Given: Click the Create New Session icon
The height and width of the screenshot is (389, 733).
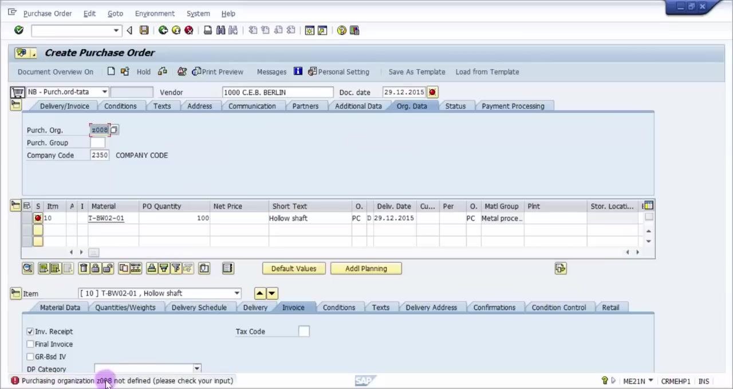Looking at the screenshot, I should [x=310, y=30].
